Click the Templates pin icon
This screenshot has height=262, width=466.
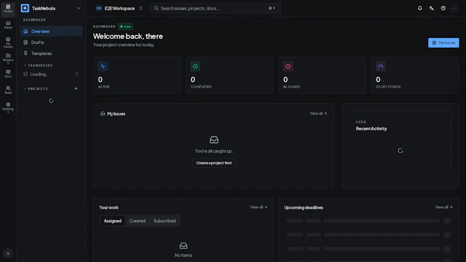pyautogui.click(x=26, y=53)
